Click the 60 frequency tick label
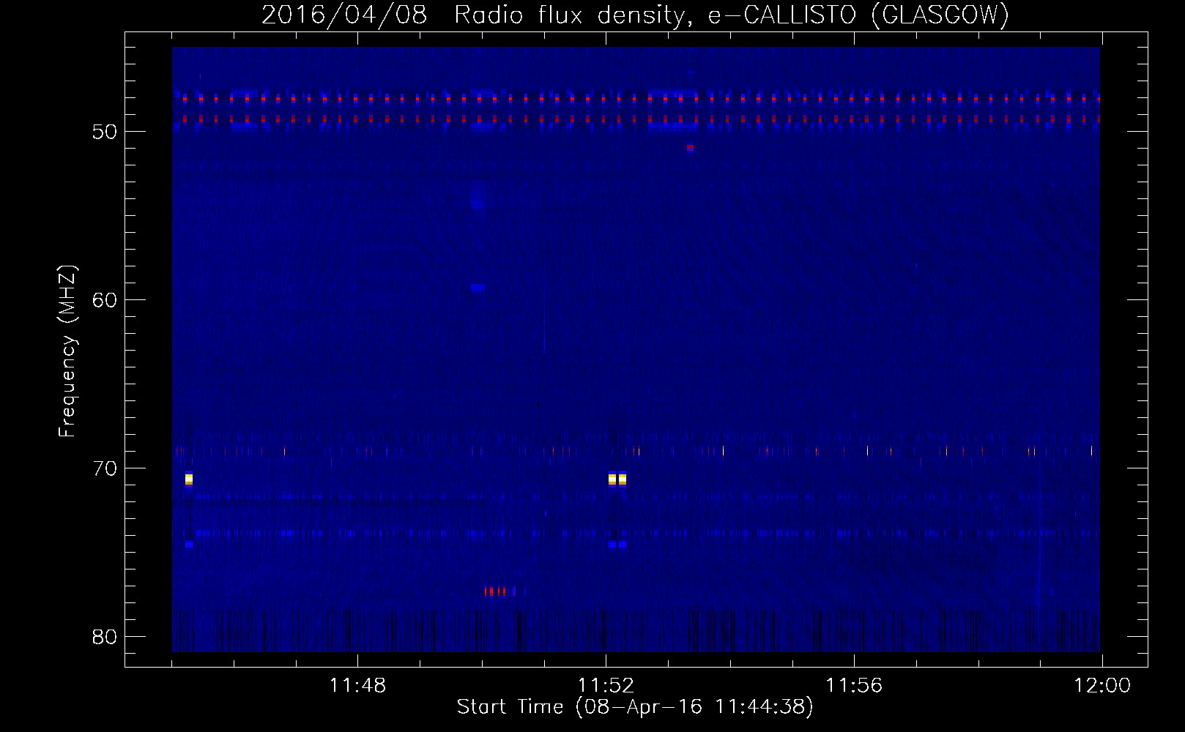The width and height of the screenshot is (1185, 732). pos(105,300)
